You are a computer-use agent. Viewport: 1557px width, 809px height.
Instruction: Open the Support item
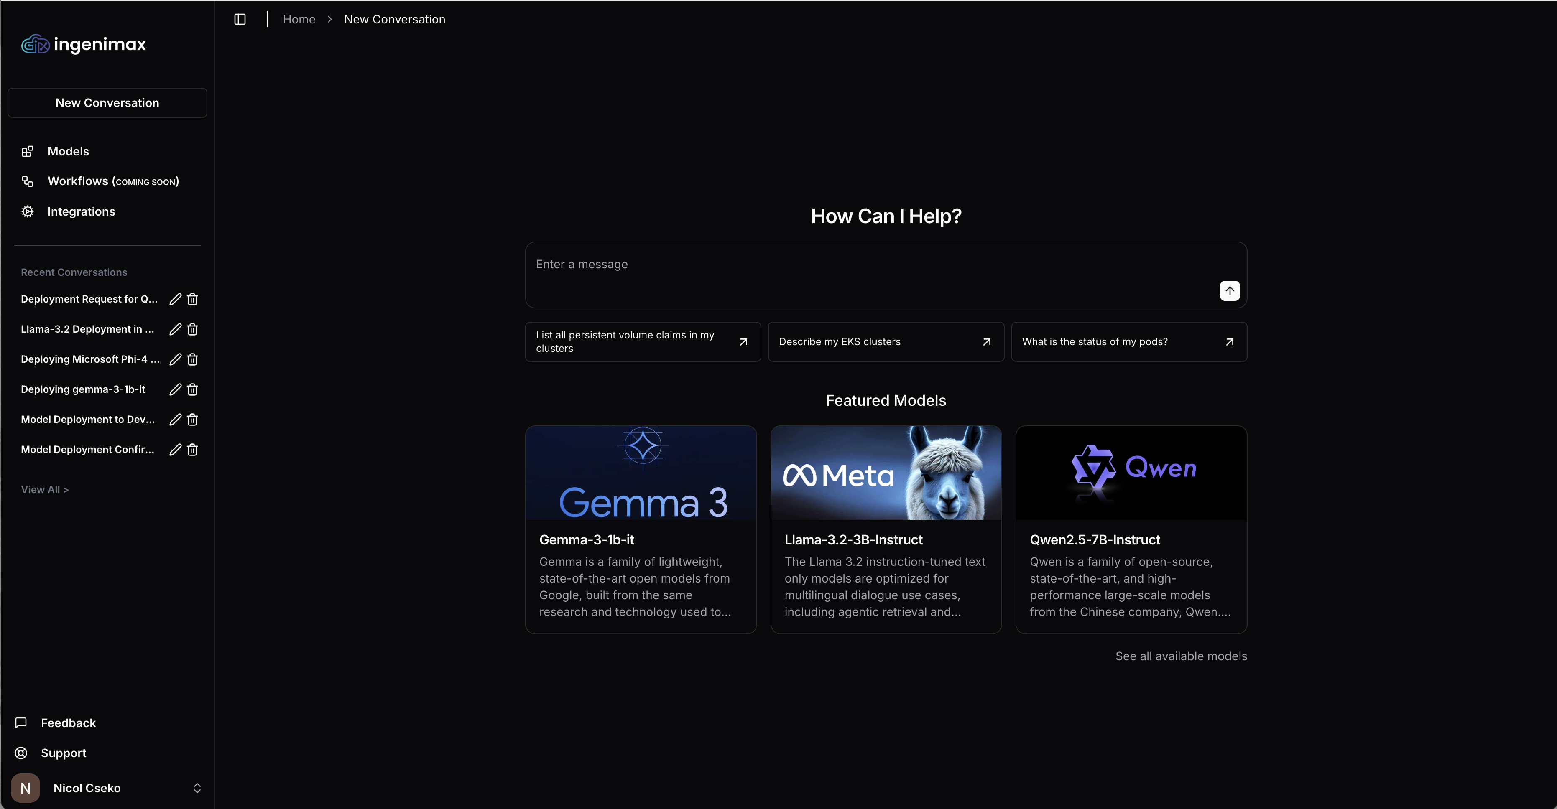64,753
